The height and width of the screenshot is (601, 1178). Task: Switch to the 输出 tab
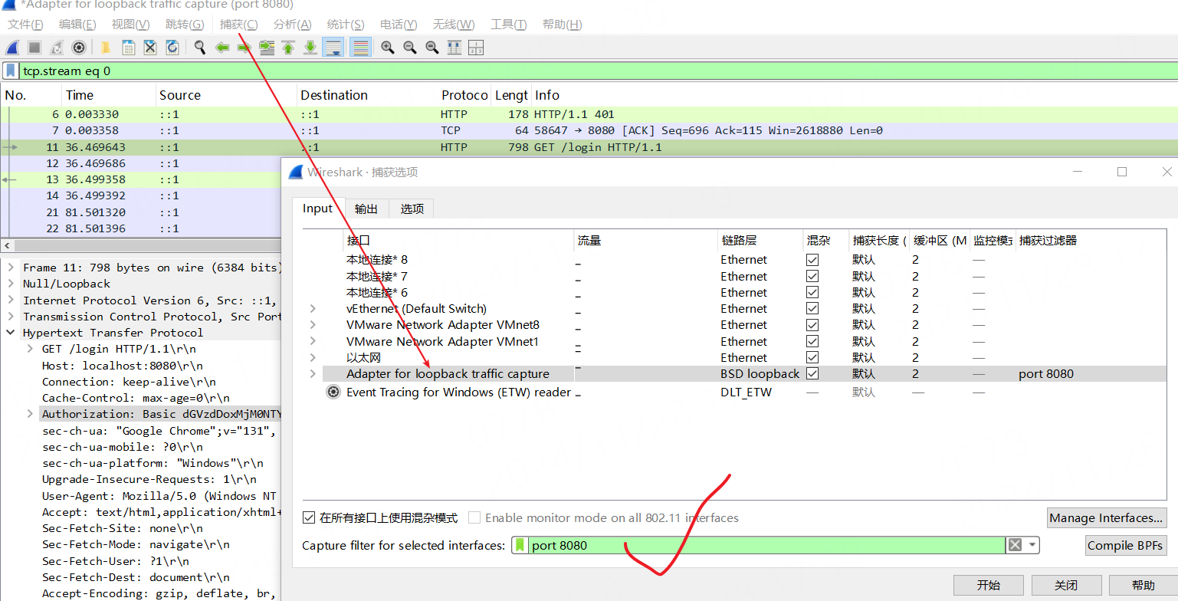point(366,209)
